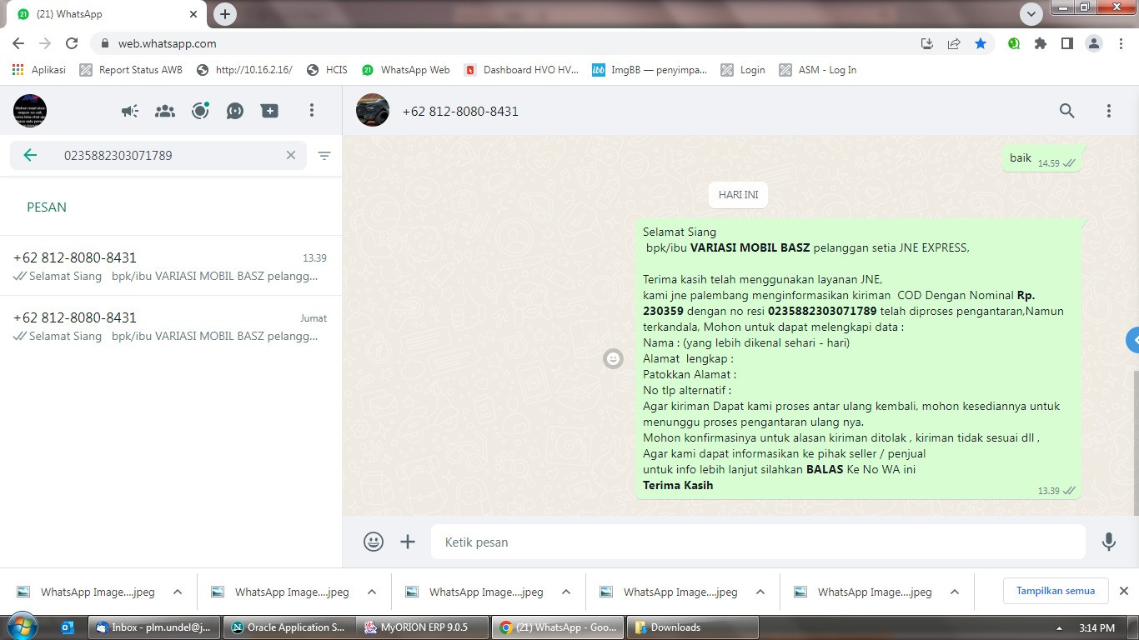Open the Chrome three-dot menu

pyautogui.click(x=1121, y=43)
